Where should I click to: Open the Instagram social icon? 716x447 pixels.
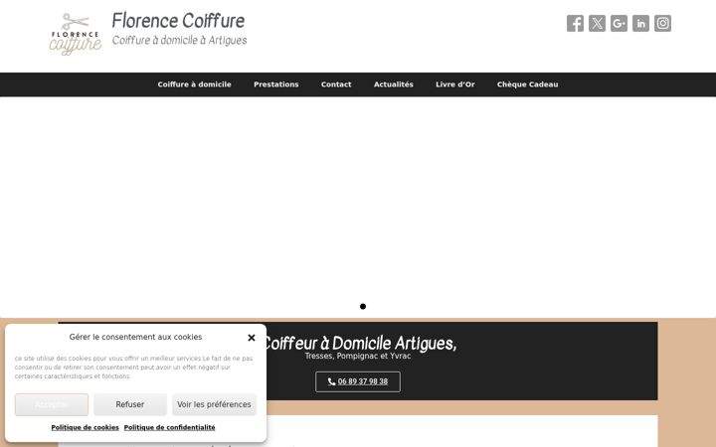tap(662, 23)
